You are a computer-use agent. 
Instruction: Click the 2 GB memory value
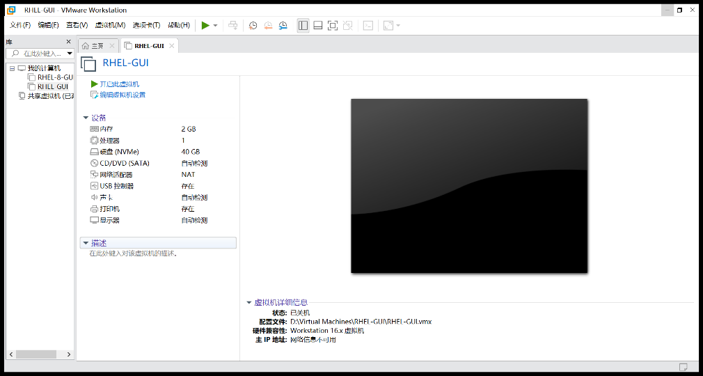[189, 129]
